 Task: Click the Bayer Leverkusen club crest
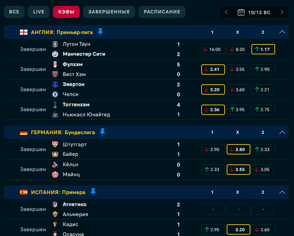(x=55, y=154)
